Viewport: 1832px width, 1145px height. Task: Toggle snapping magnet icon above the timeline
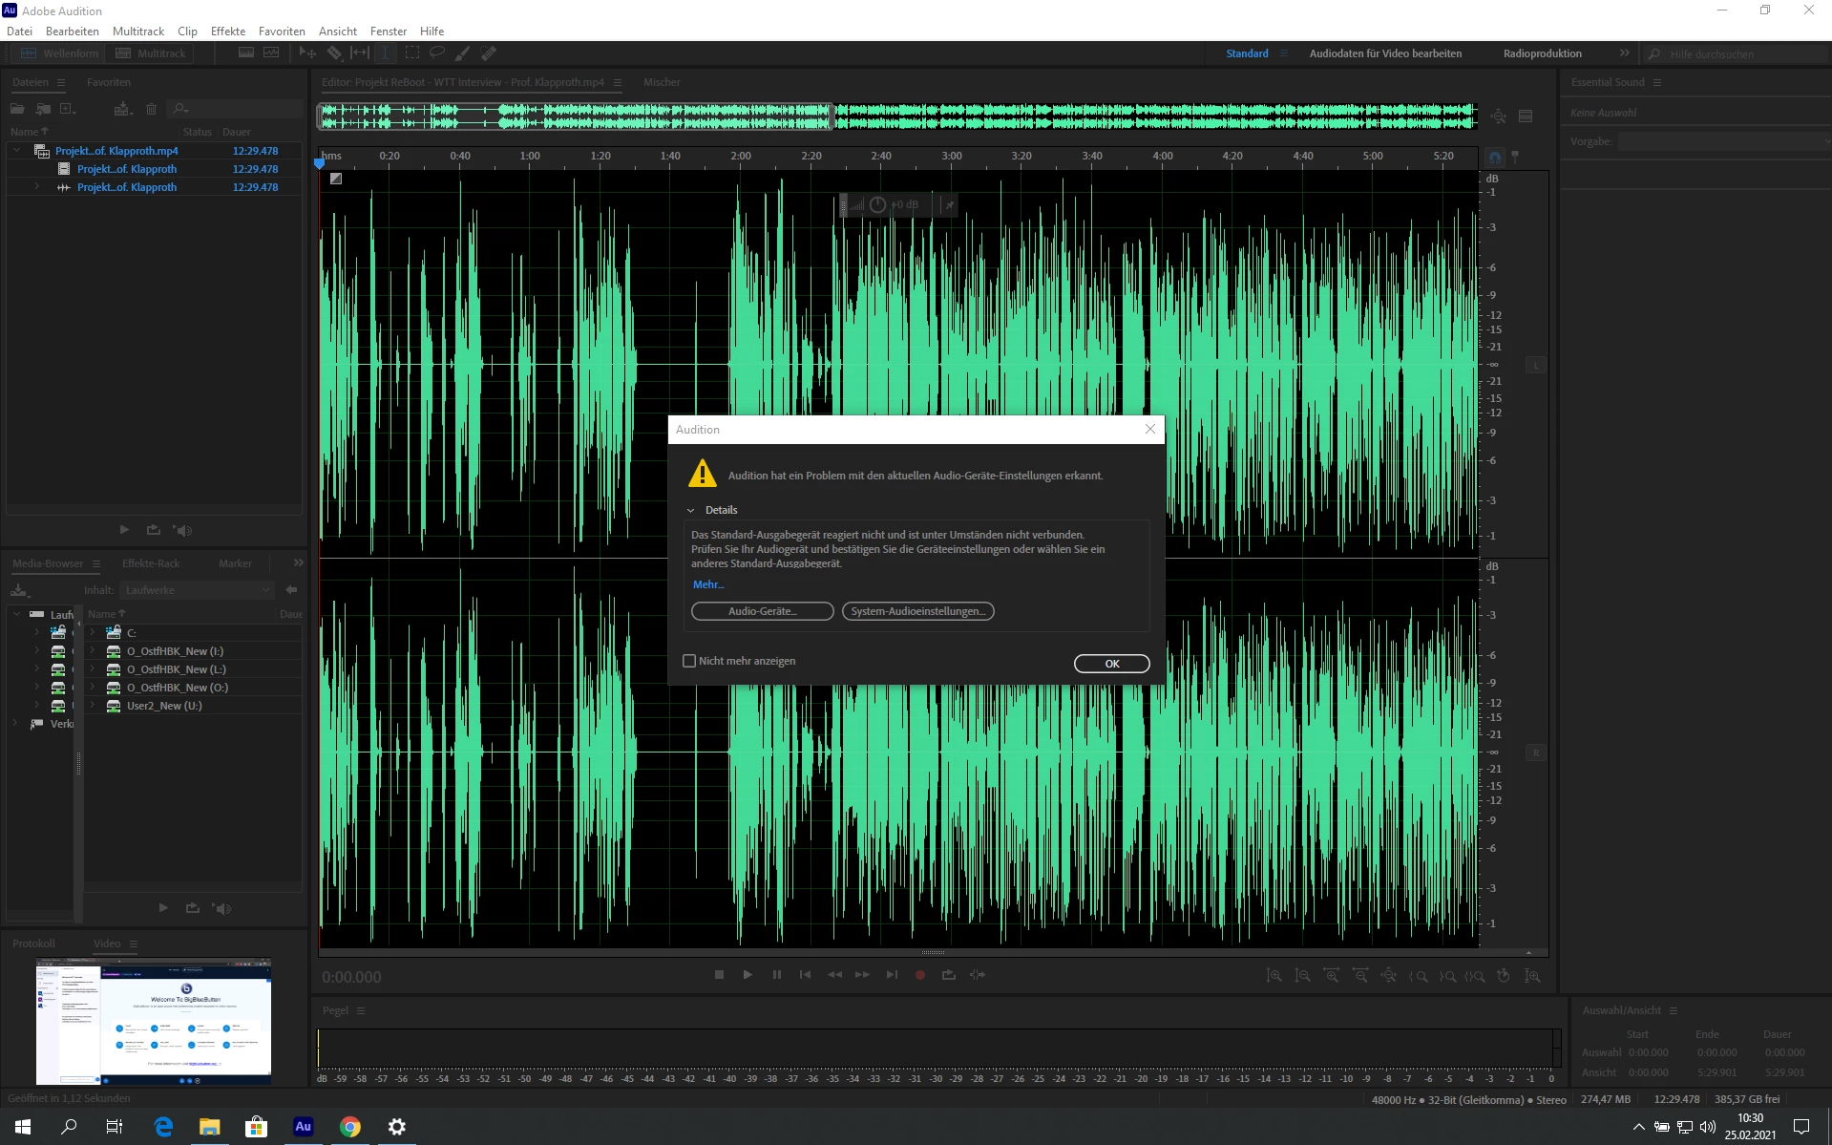click(x=1495, y=157)
